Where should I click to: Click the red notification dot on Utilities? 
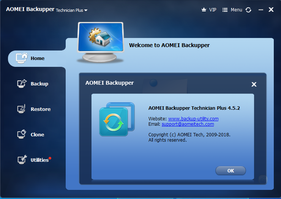coord(50,158)
